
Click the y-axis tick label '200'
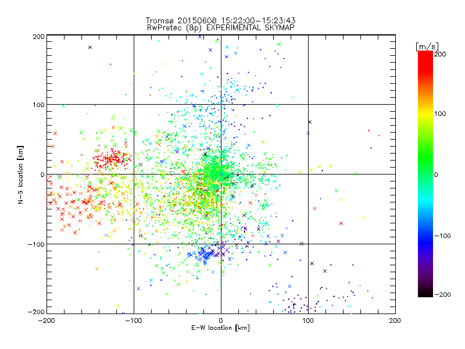pos(39,37)
